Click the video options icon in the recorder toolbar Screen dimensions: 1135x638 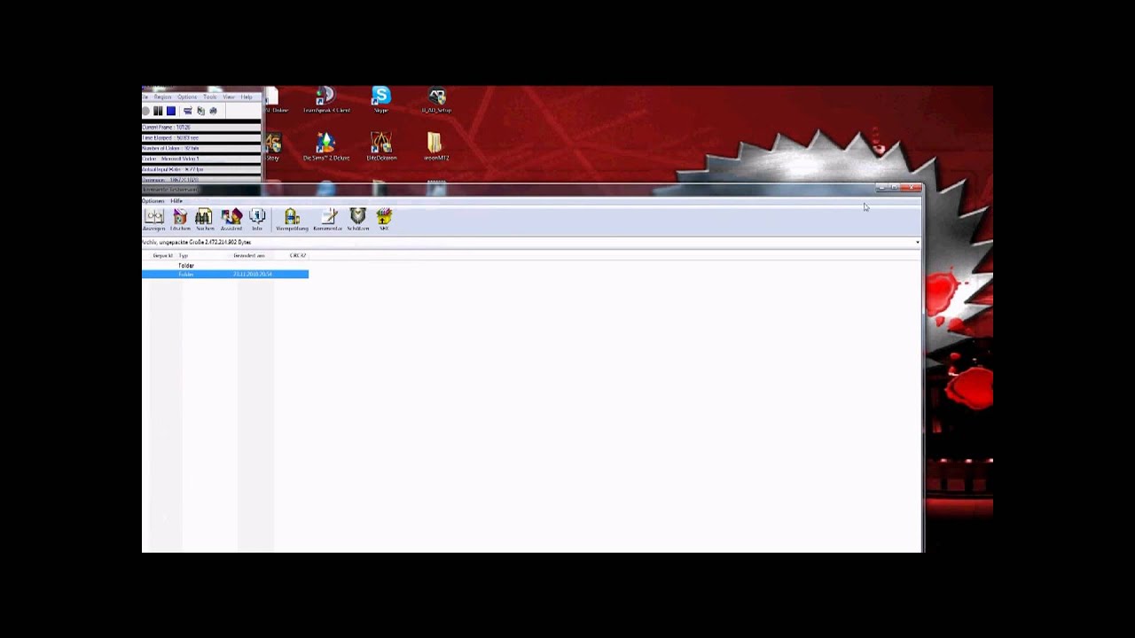(x=200, y=111)
